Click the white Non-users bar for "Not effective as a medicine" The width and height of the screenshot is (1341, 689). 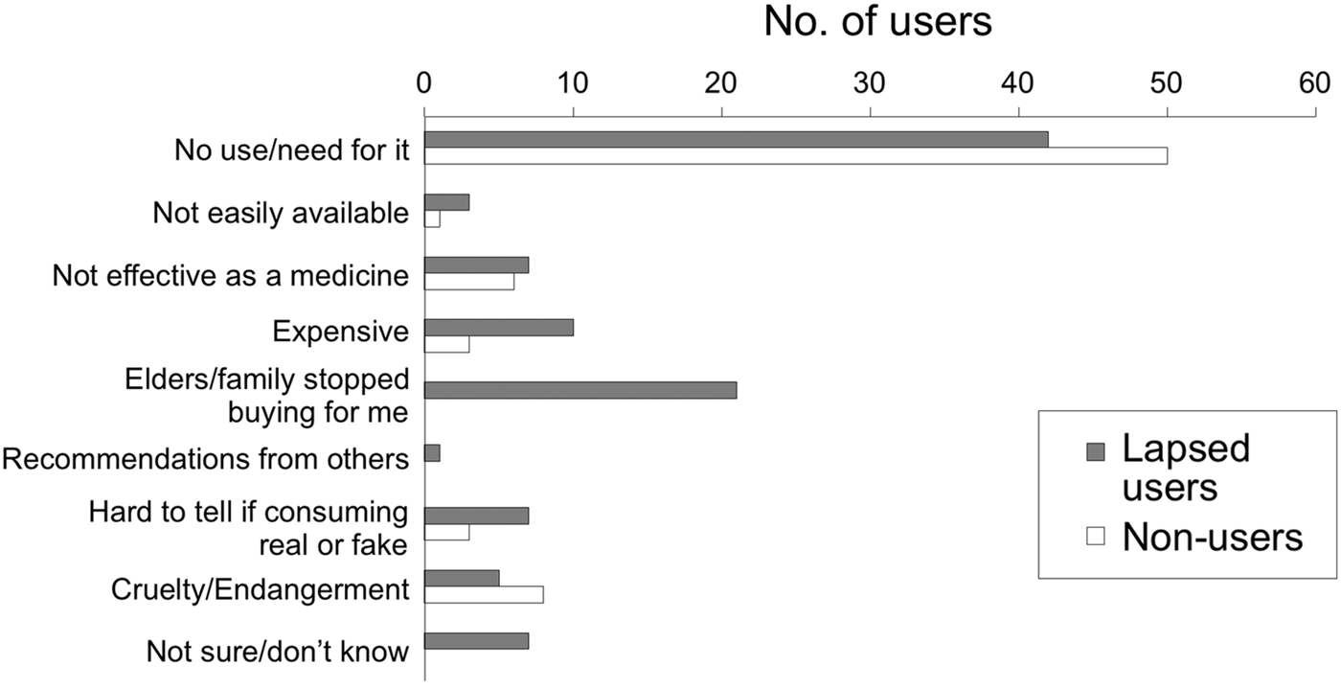(468, 282)
